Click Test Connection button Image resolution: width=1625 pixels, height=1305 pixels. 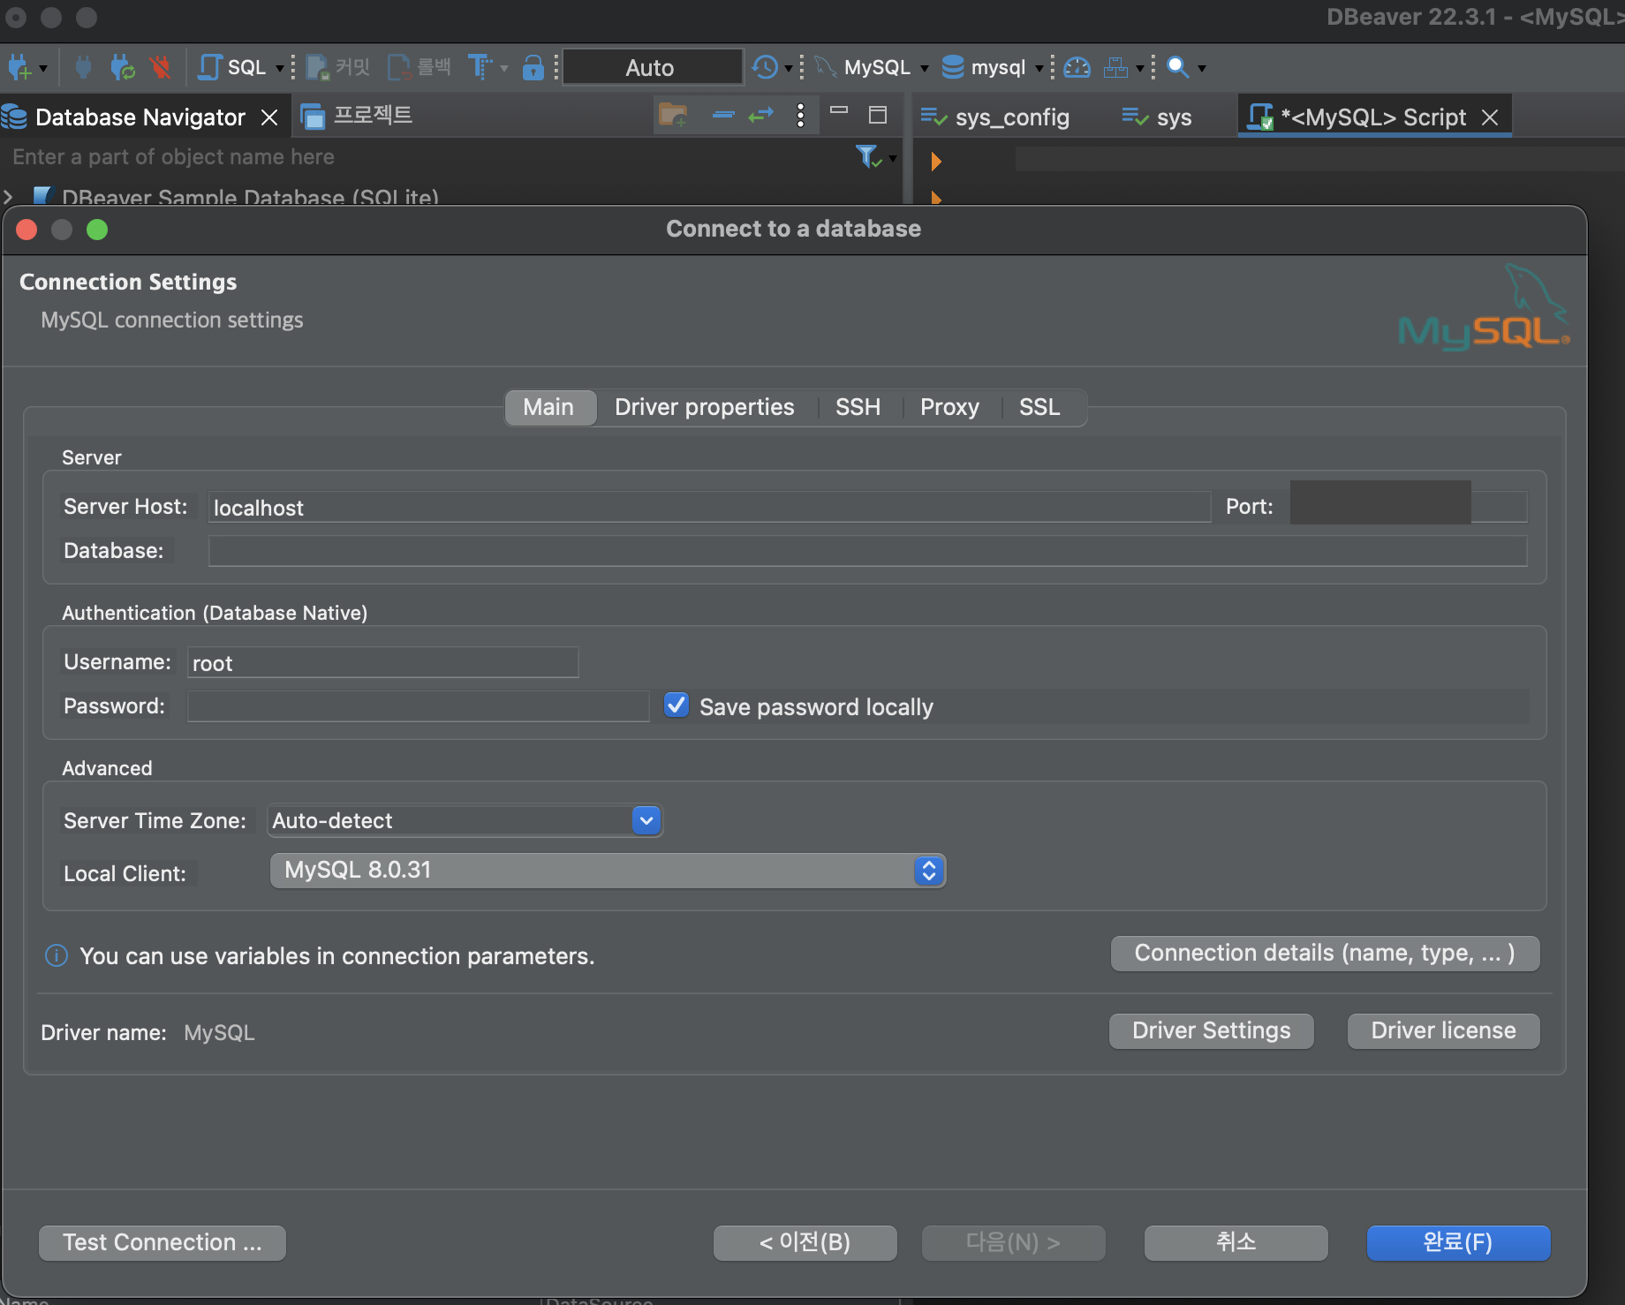162,1243
